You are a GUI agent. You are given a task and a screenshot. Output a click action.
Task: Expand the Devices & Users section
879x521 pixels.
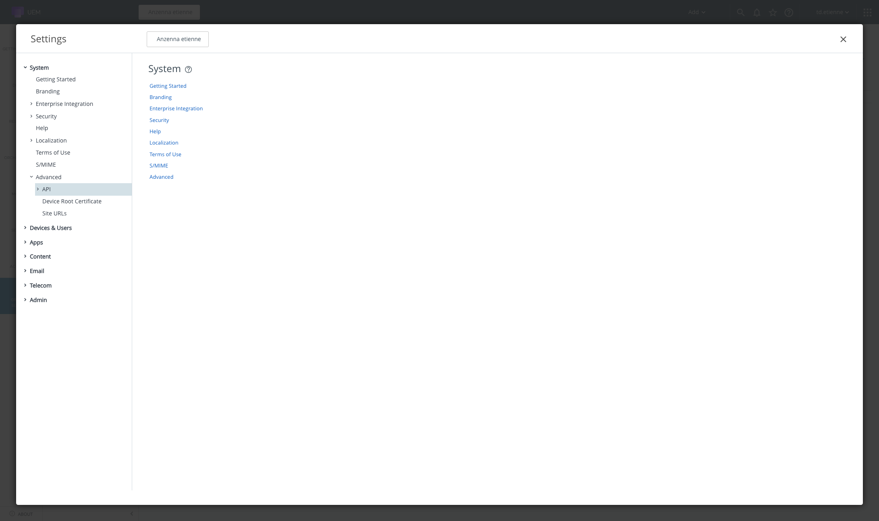click(25, 228)
